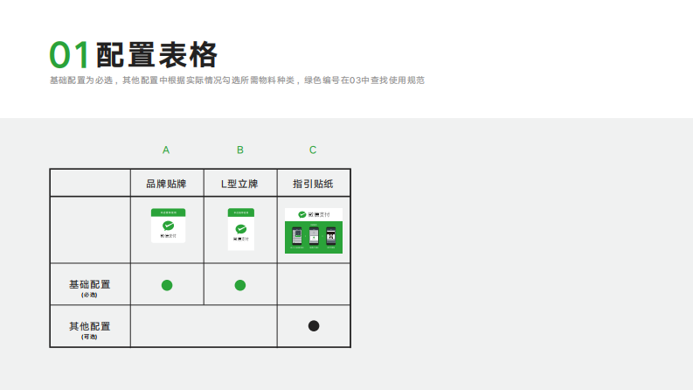
Task: Click the green letter C column label
Action: point(313,150)
